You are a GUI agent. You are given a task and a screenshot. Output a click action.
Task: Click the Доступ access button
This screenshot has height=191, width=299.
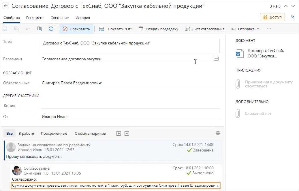[272, 17]
